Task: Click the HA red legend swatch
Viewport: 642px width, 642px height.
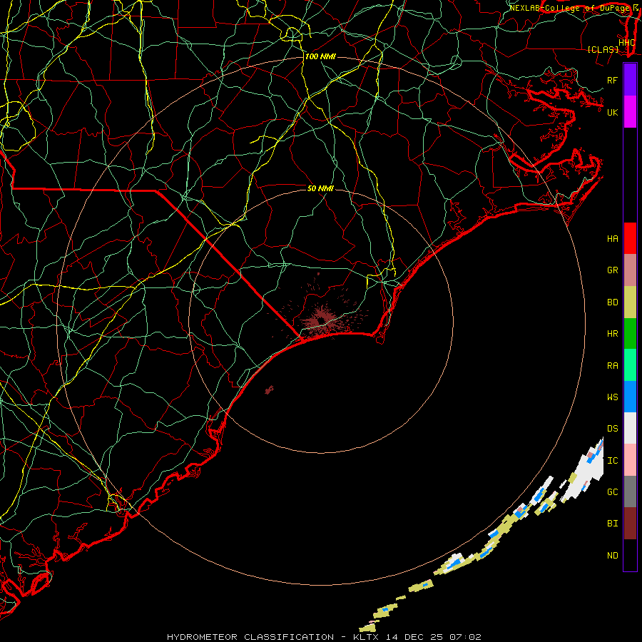Action: point(630,238)
